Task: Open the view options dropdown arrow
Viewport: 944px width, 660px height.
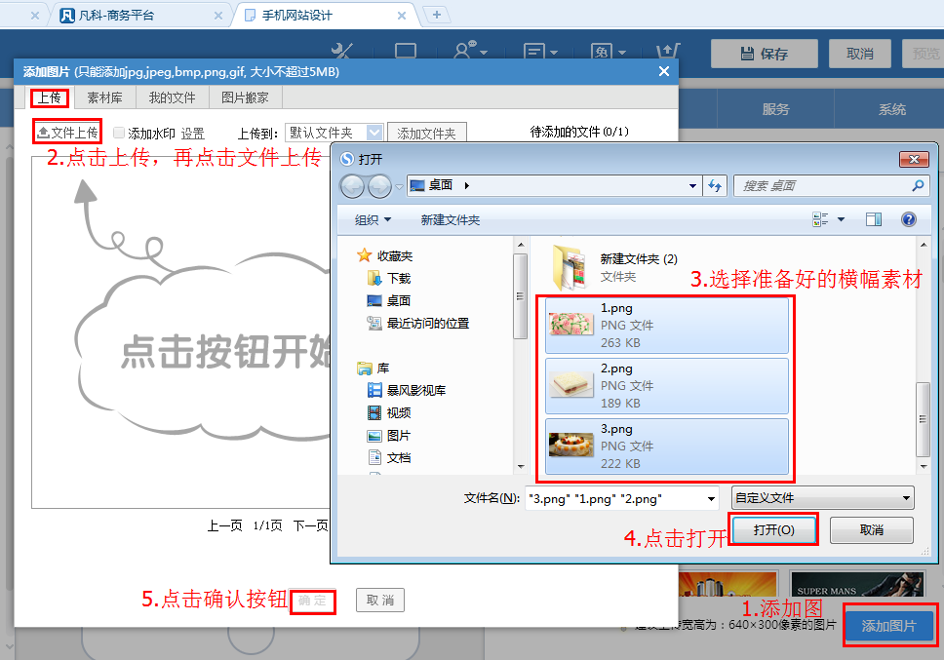Action: 841,219
